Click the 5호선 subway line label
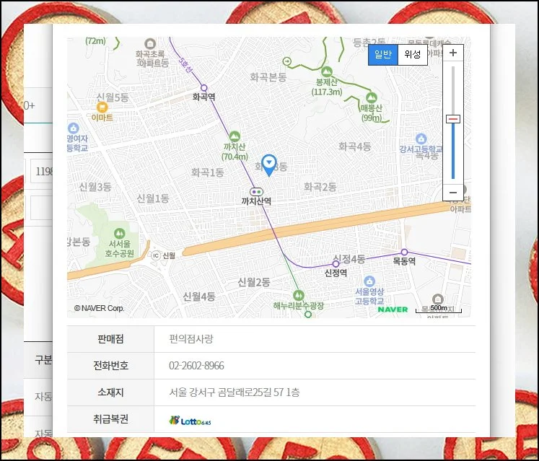This screenshot has width=539, height=461. pos(185,65)
